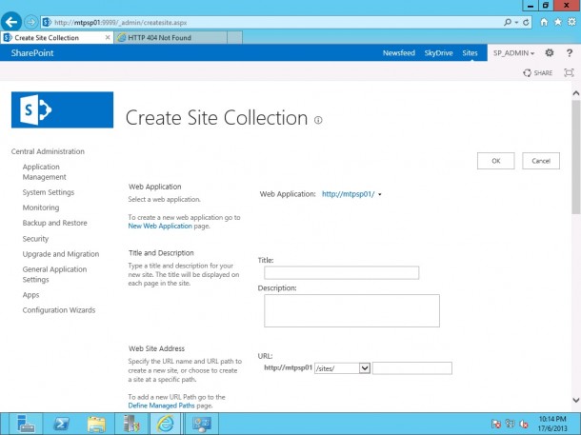Click the Description text area
The image size is (581, 435).
tap(351, 310)
